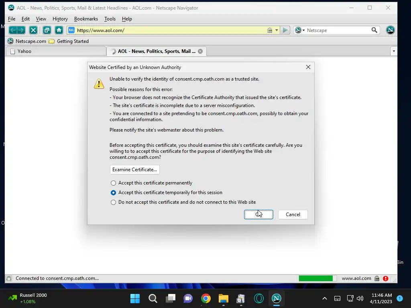Click the AOL site icon in address bar
Screen dimensions: 411x308
click(71, 30)
